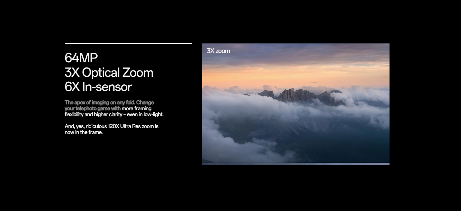Select the 3X Optical Zoom heading
Screen dimensions: 461x211
click(109, 72)
